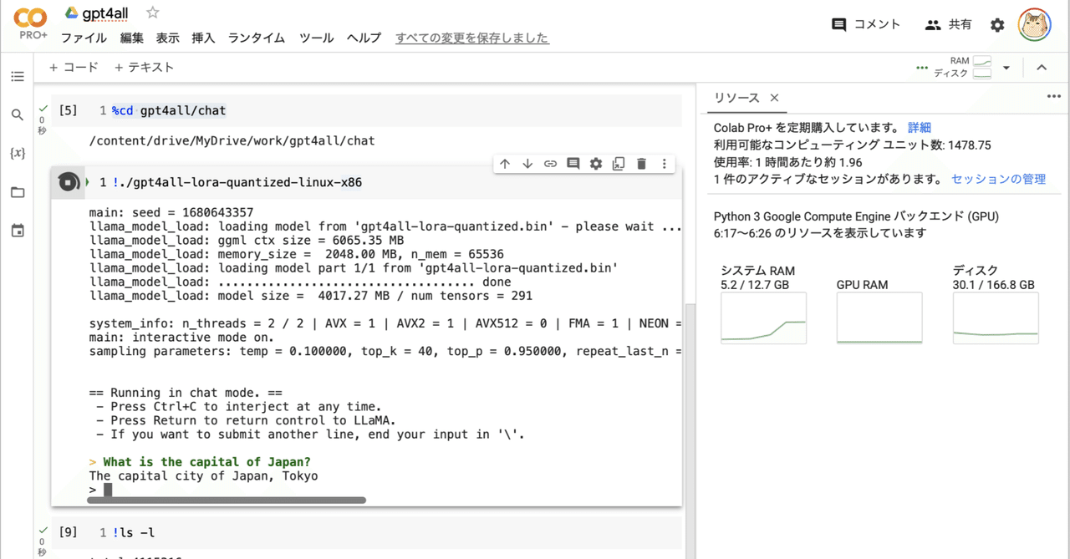
Task: Click the [9] cell execution indicator
Action: click(68, 532)
